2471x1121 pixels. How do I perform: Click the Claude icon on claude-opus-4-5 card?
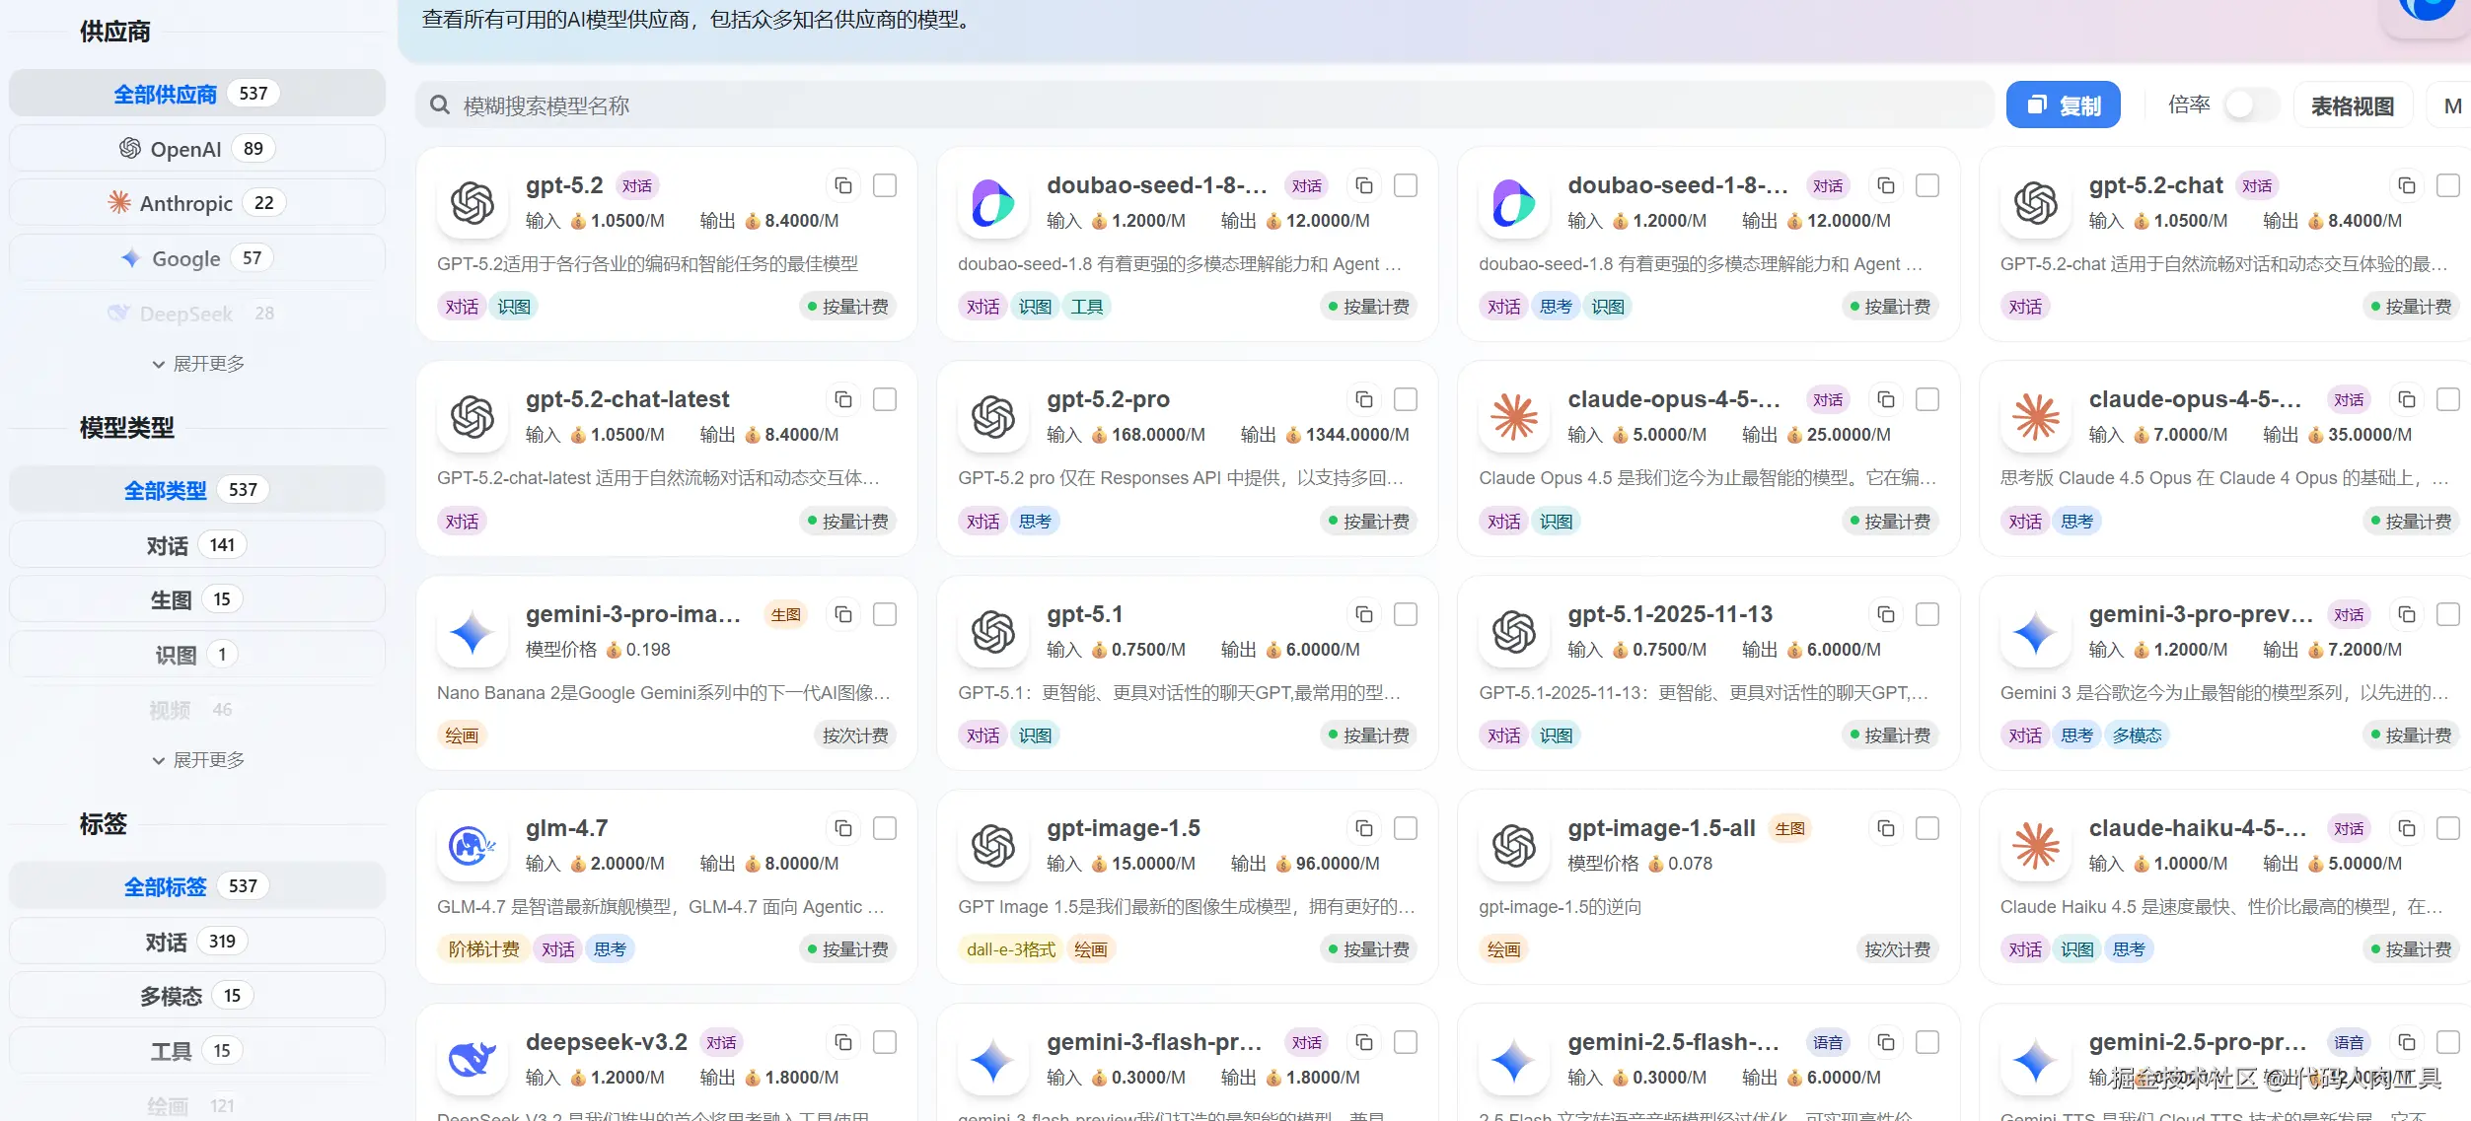(1512, 417)
